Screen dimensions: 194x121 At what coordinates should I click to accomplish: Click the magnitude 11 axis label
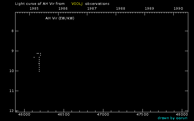12,91
